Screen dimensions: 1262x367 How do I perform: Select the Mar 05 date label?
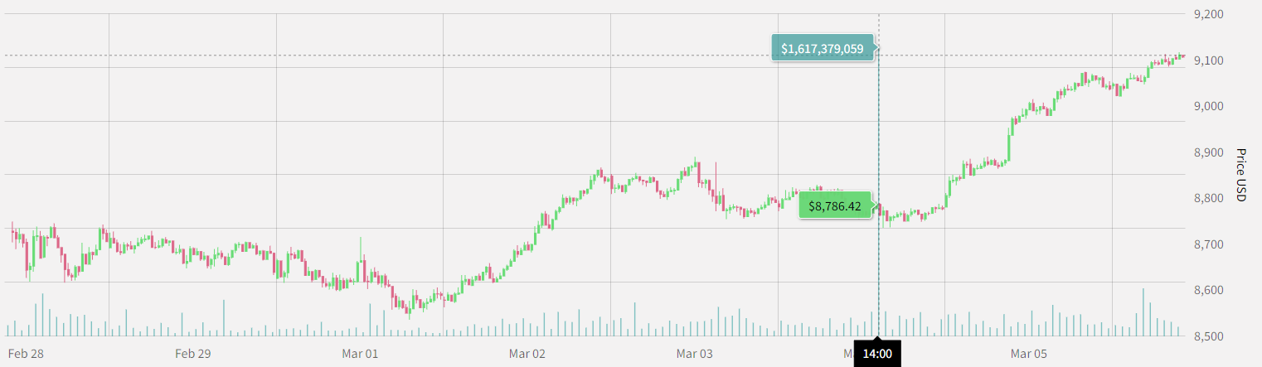pos(1028,355)
